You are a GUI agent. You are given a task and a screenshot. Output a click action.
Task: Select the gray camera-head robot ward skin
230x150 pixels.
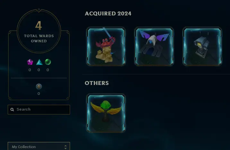(202, 46)
